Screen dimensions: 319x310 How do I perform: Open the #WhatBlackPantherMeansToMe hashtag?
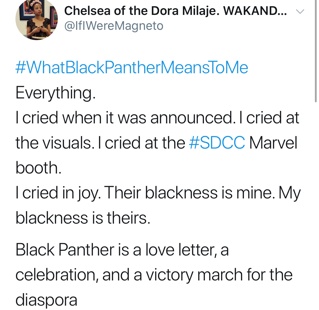pos(132,68)
